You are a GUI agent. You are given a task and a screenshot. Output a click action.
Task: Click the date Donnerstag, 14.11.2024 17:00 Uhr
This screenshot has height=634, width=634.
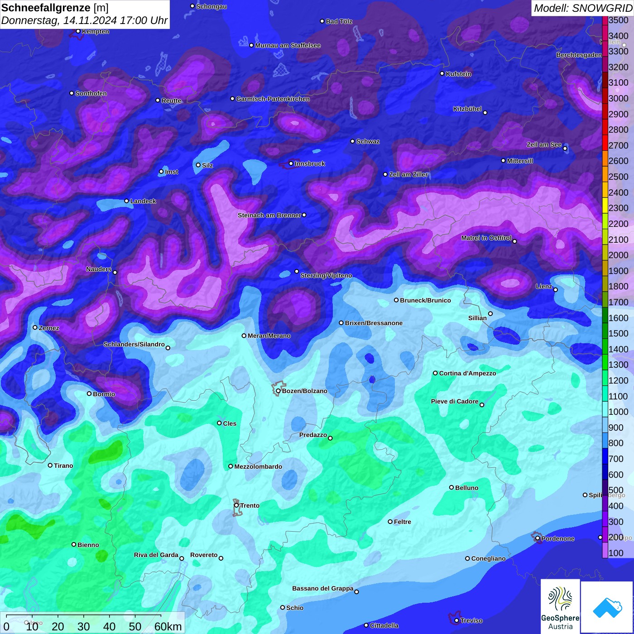[84, 20]
